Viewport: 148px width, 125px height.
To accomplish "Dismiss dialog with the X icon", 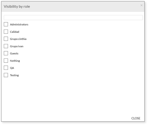I will pyautogui.click(x=141, y=5).
